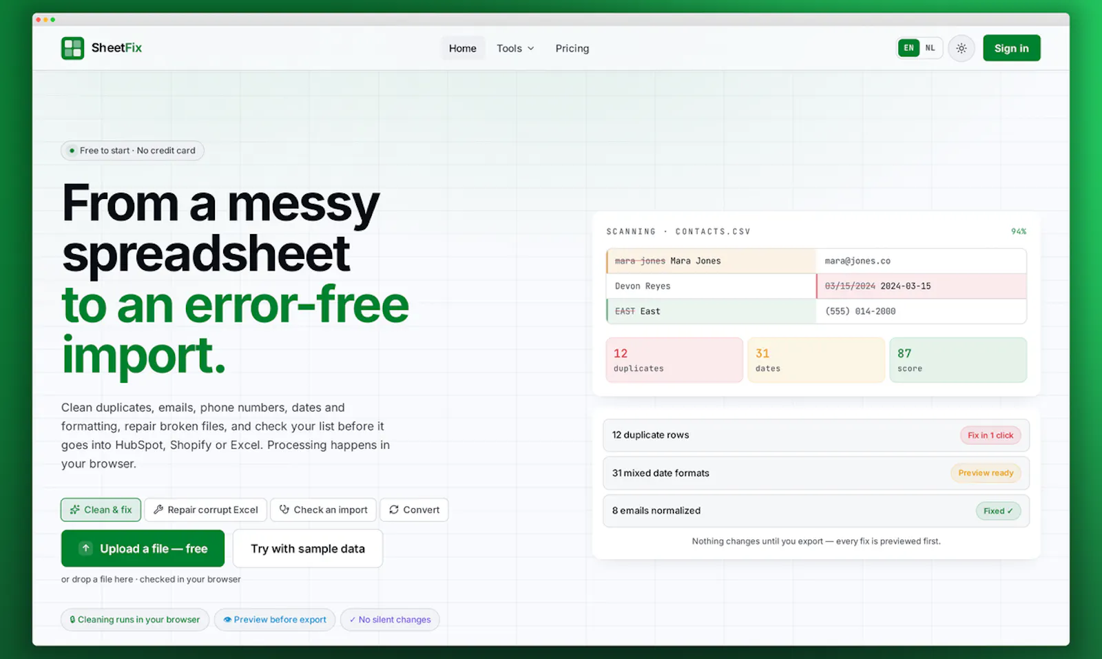
Task: Click the 87 score stat card
Action: (958, 359)
